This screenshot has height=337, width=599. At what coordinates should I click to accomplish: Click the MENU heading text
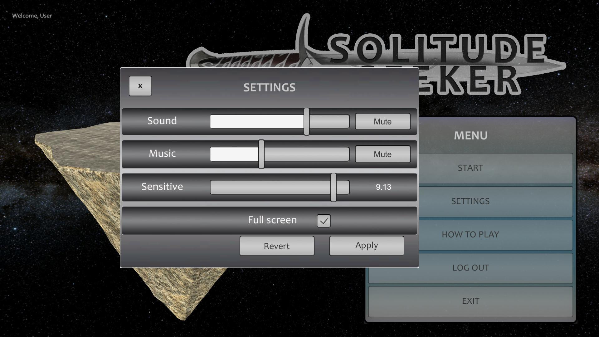pos(470,135)
